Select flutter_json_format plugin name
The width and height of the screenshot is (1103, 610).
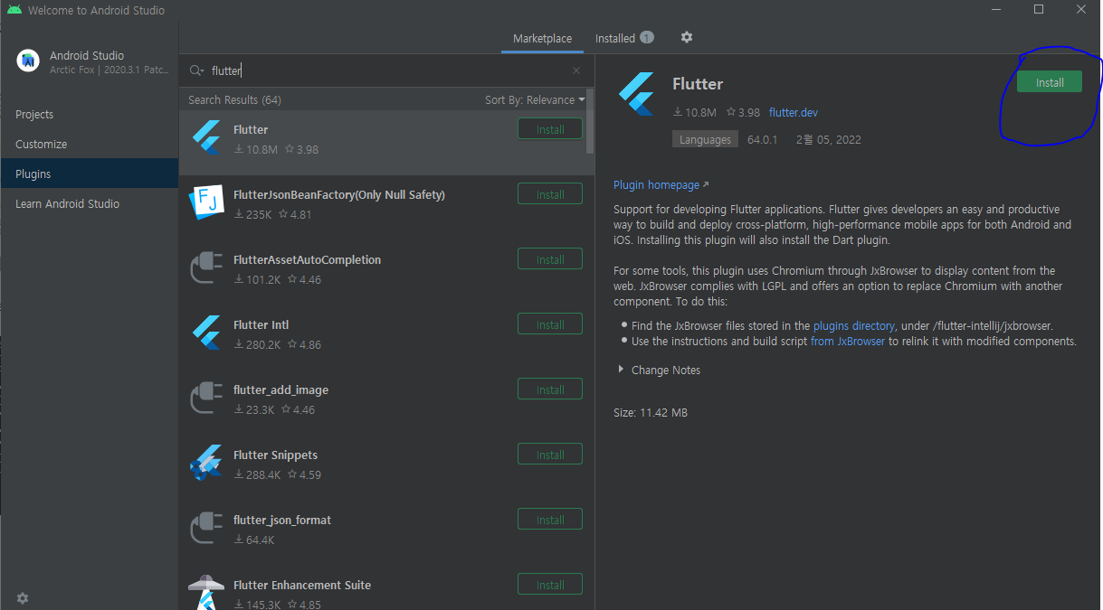pyautogui.click(x=282, y=521)
